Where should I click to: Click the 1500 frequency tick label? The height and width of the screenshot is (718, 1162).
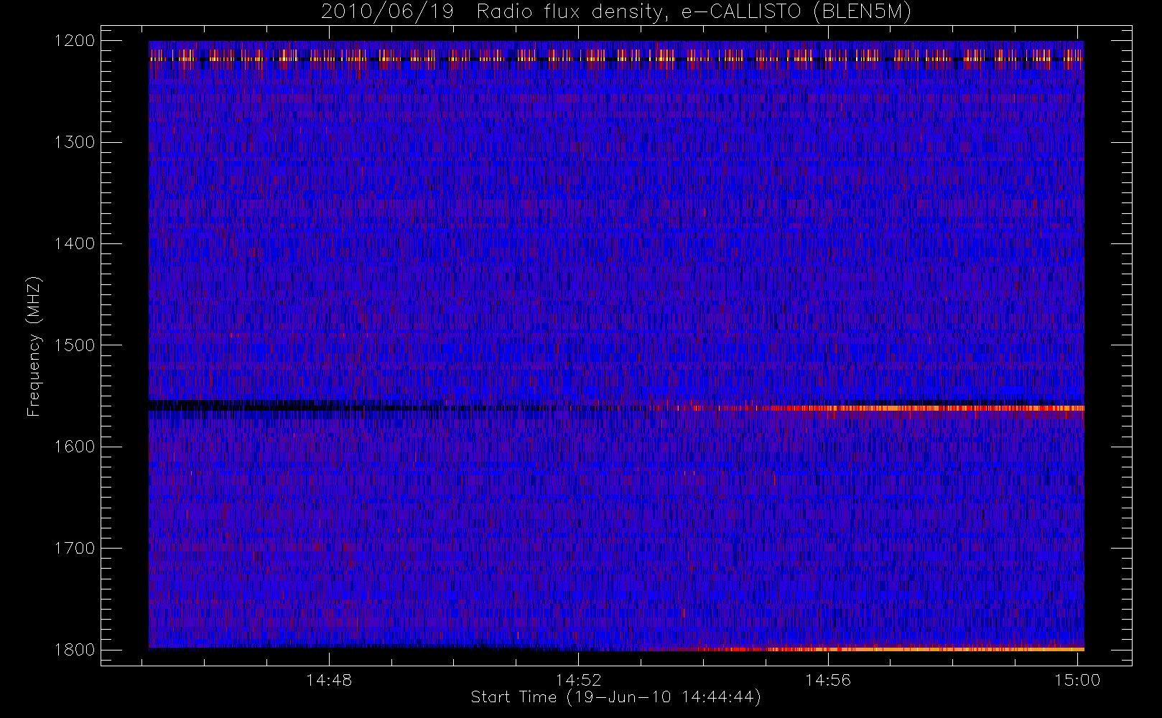click(x=75, y=345)
